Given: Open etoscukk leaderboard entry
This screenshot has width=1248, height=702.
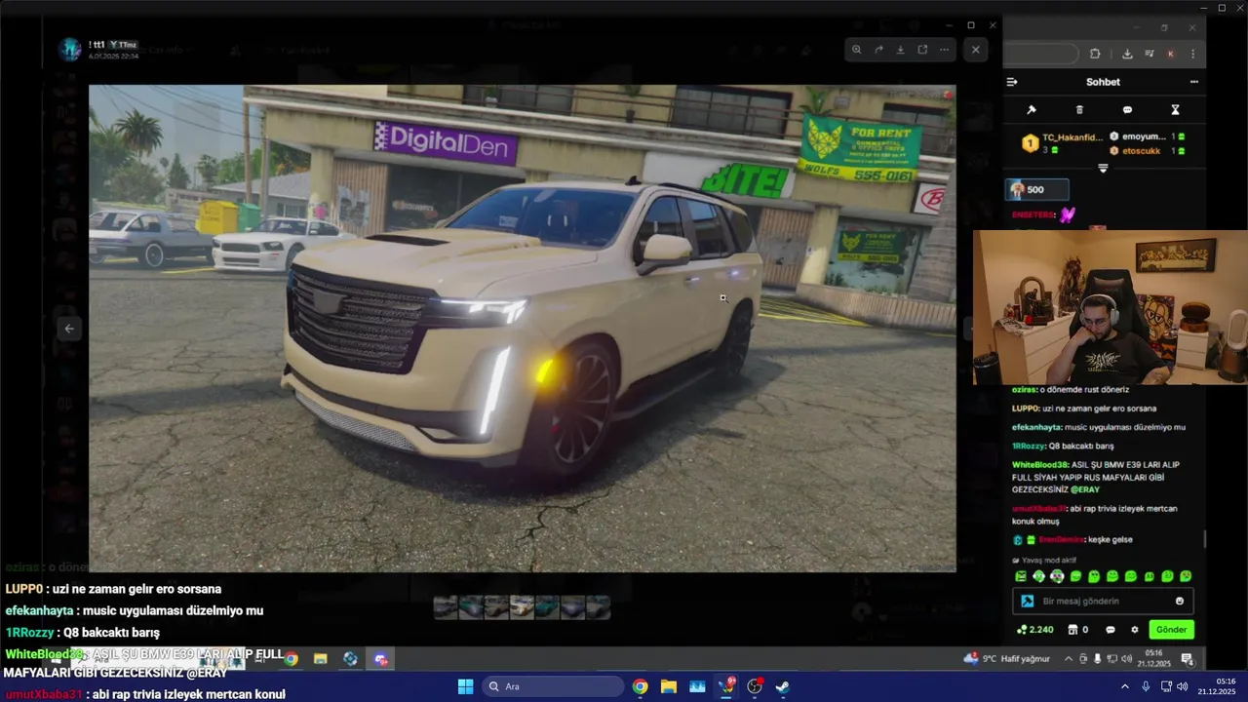Looking at the screenshot, I should (x=1147, y=151).
